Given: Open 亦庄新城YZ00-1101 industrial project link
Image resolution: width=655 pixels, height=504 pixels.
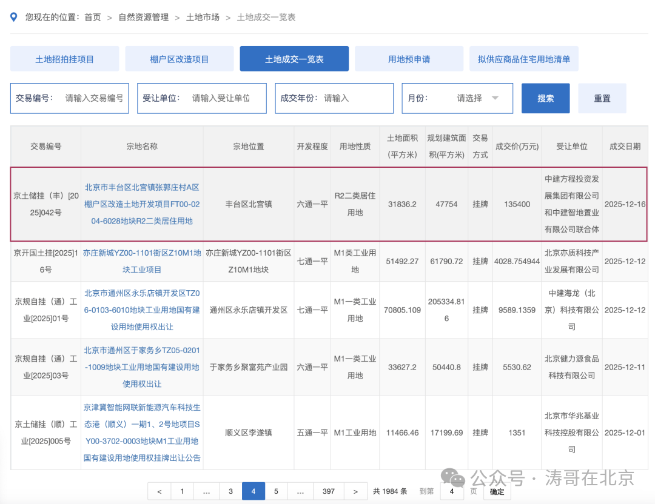Looking at the screenshot, I should (x=142, y=260).
